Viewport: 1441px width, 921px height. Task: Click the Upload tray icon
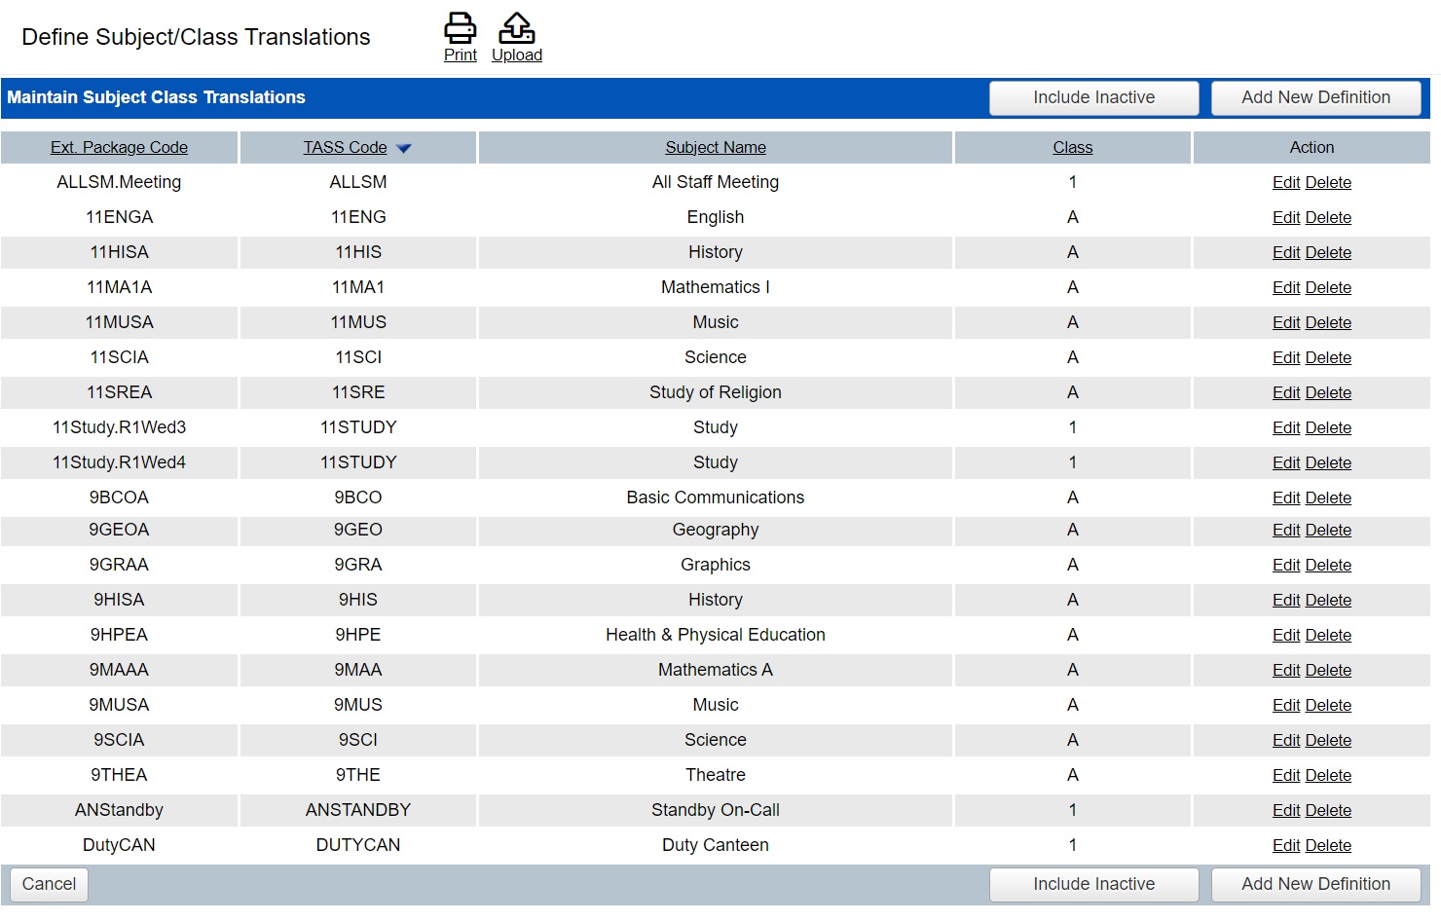coord(517,27)
